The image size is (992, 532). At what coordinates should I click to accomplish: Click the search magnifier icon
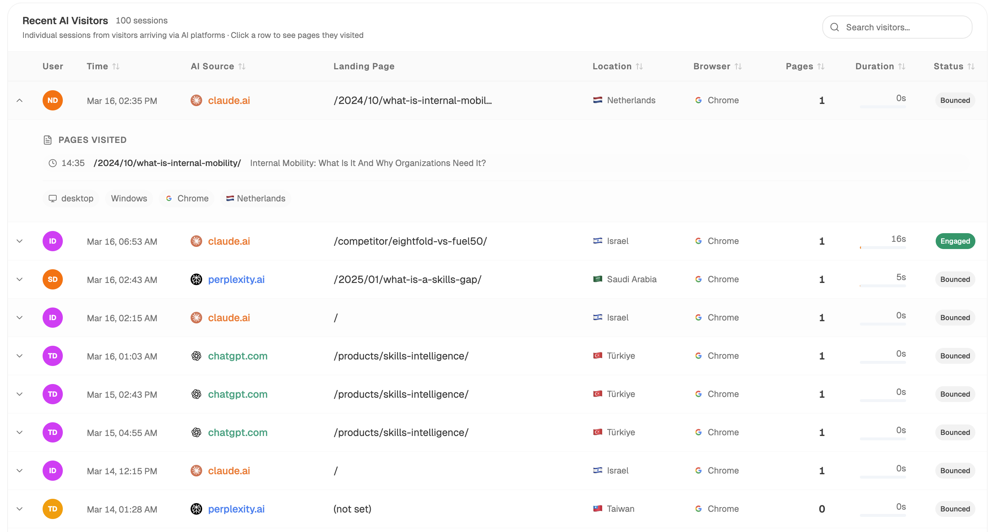835,27
